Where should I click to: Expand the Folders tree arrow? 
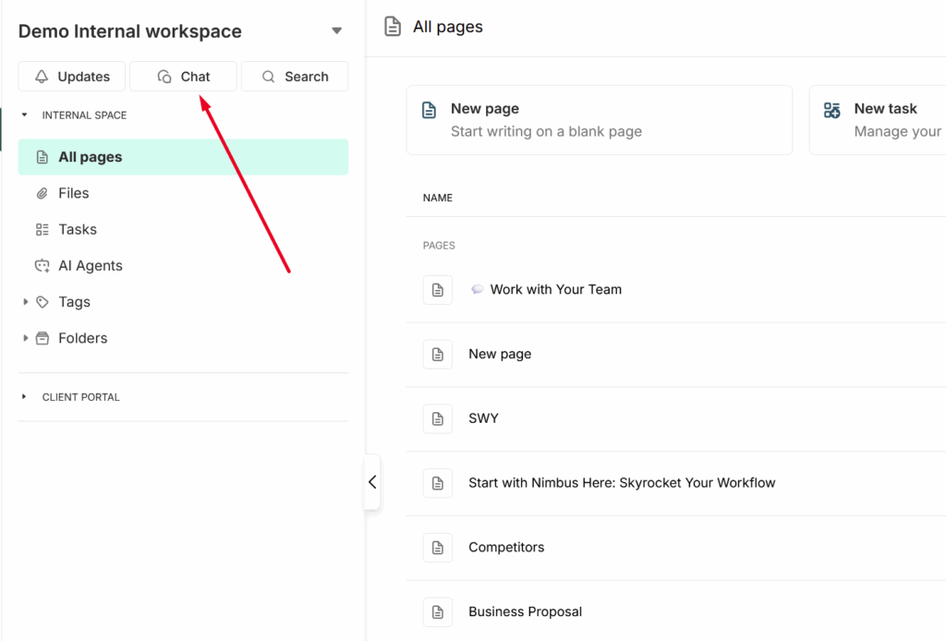[x=25, y=338]
